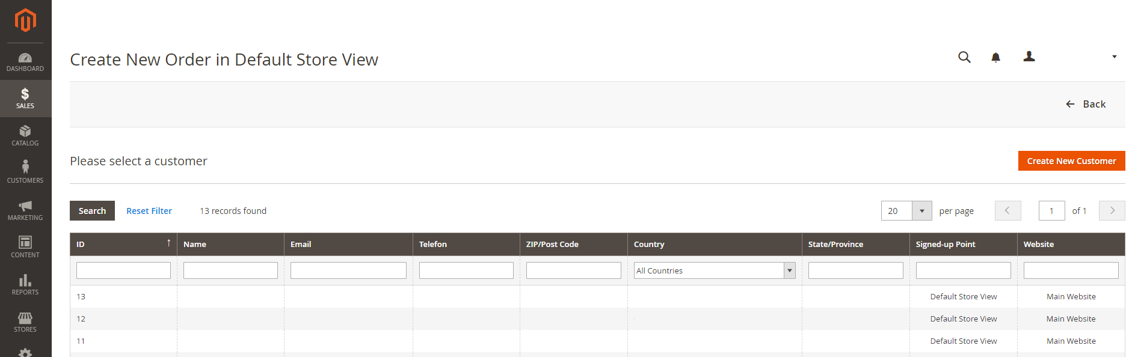Click the Magento logo icon
1135x357 pixels.
click(x=25, y=20)
